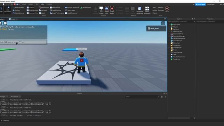Viewport: 224px width, 126px height.
Task: Open the Performance view
Action: [x=55, y=7]
